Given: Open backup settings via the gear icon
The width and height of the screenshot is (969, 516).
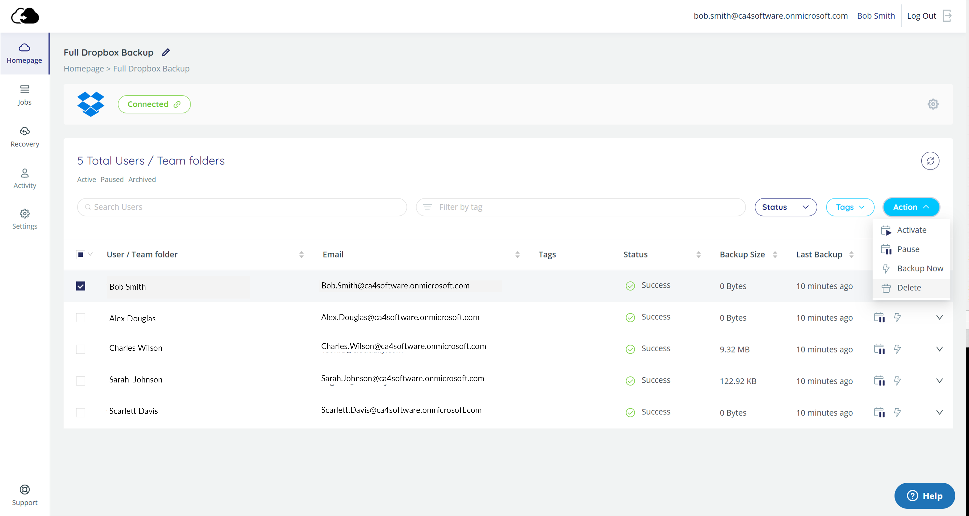Looking at the screenshot, I should tap(933, 104).
